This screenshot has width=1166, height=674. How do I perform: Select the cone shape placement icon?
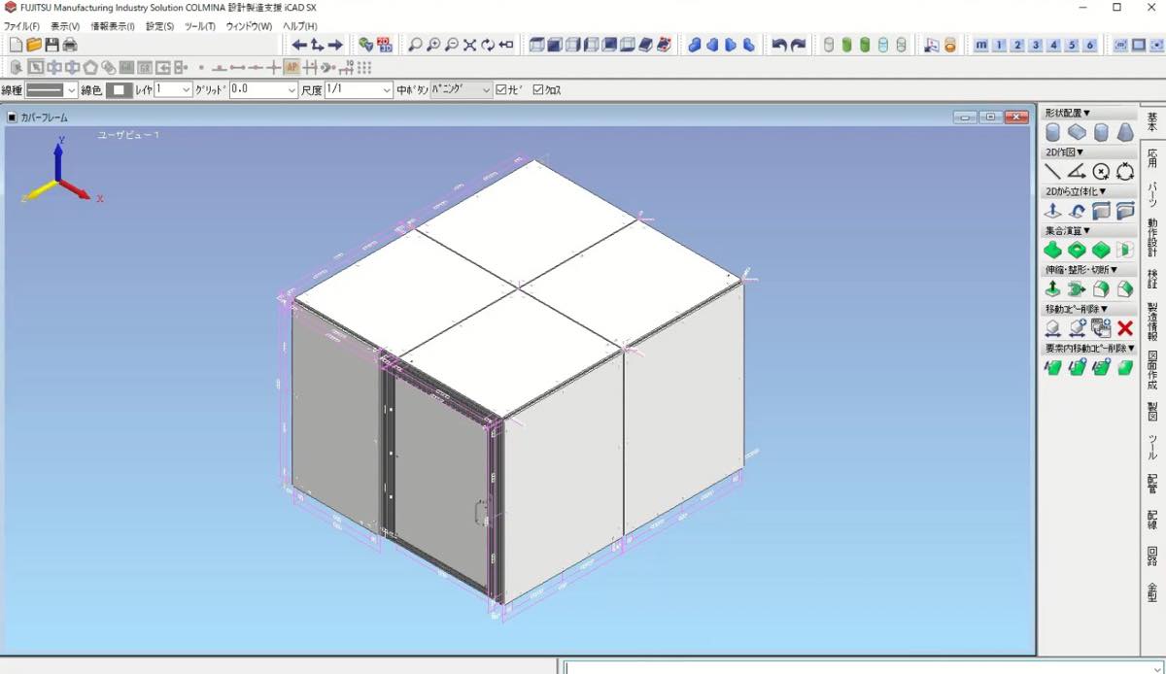(x=1125, y=132)
